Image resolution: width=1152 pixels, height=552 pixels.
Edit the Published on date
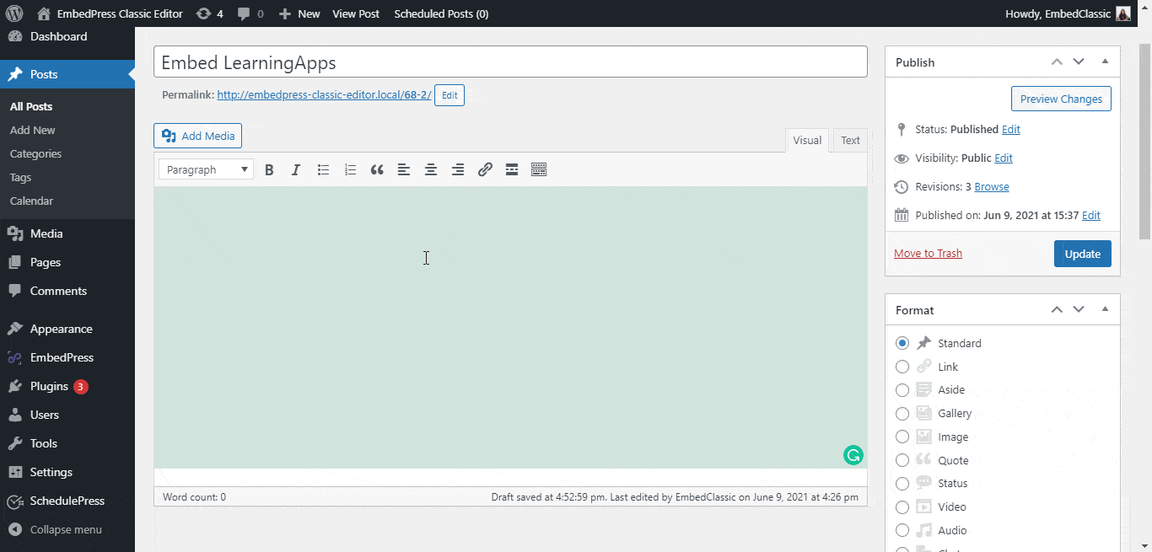tap(1091, 215)
